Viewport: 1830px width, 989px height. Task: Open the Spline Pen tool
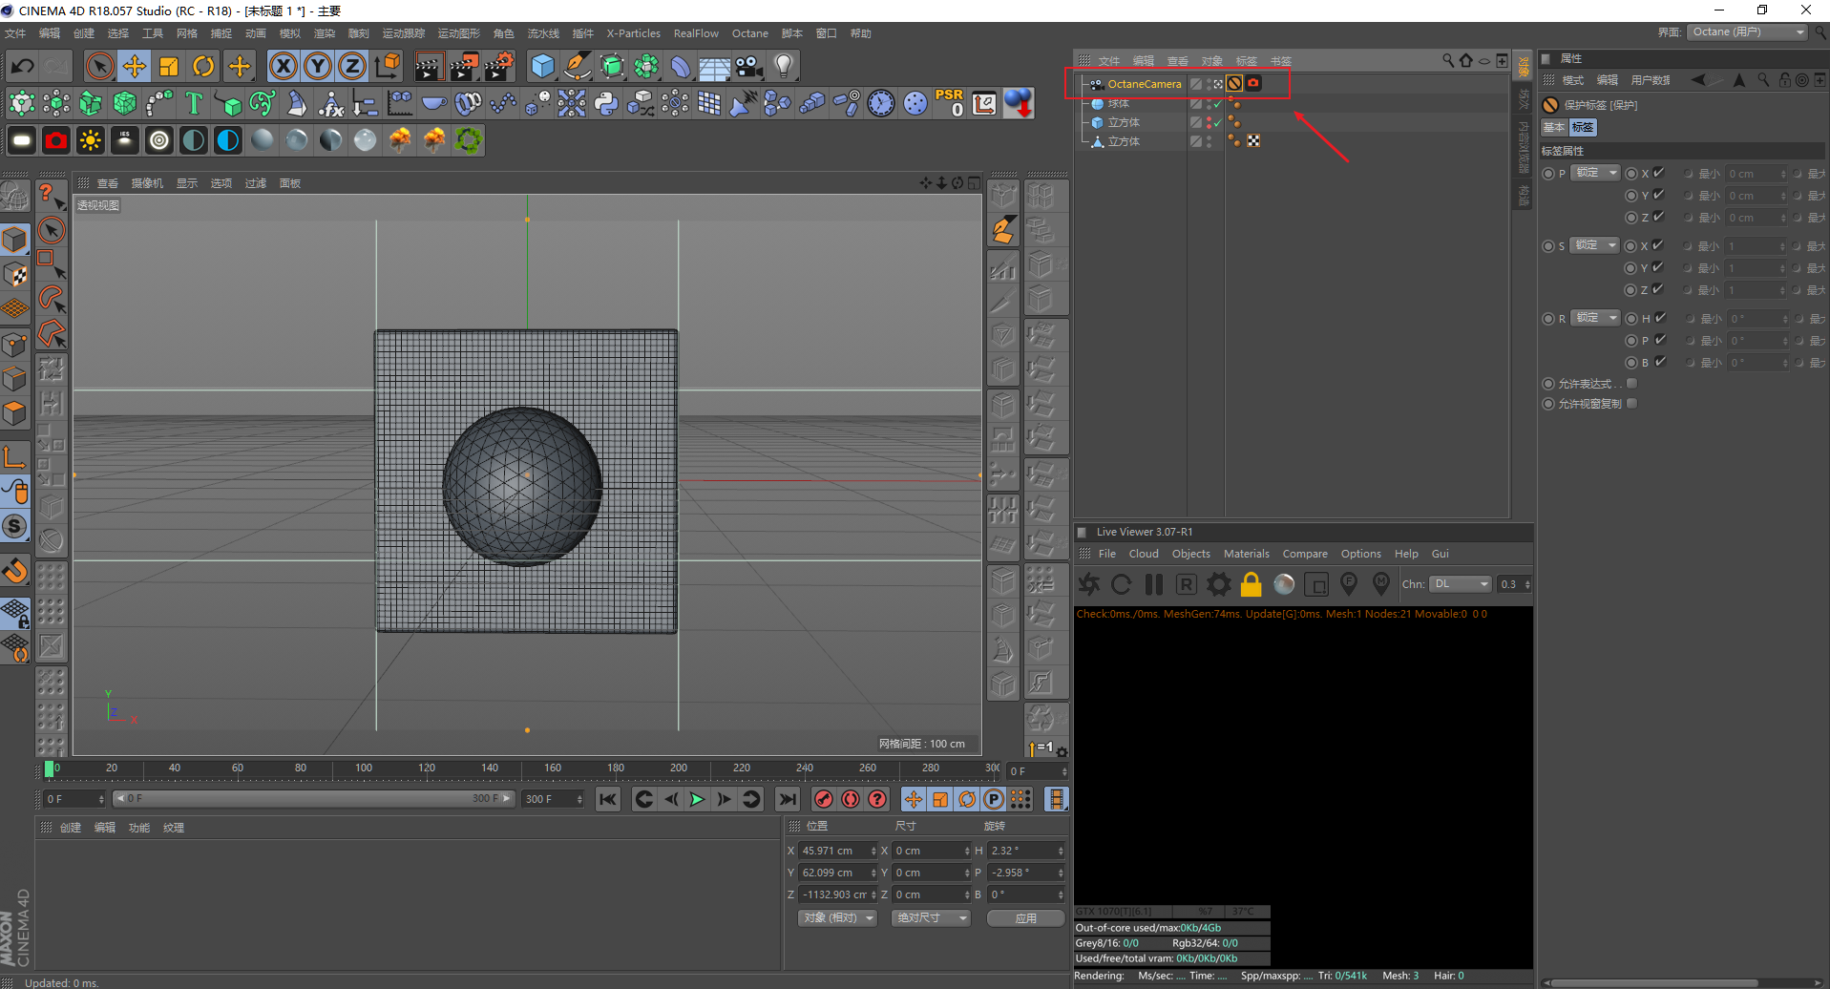pos(577,66)
